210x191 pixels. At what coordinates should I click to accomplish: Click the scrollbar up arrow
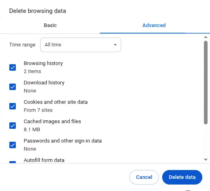206,37
